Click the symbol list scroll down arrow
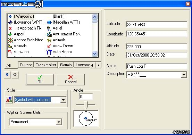192x135 pixels. 95,53
